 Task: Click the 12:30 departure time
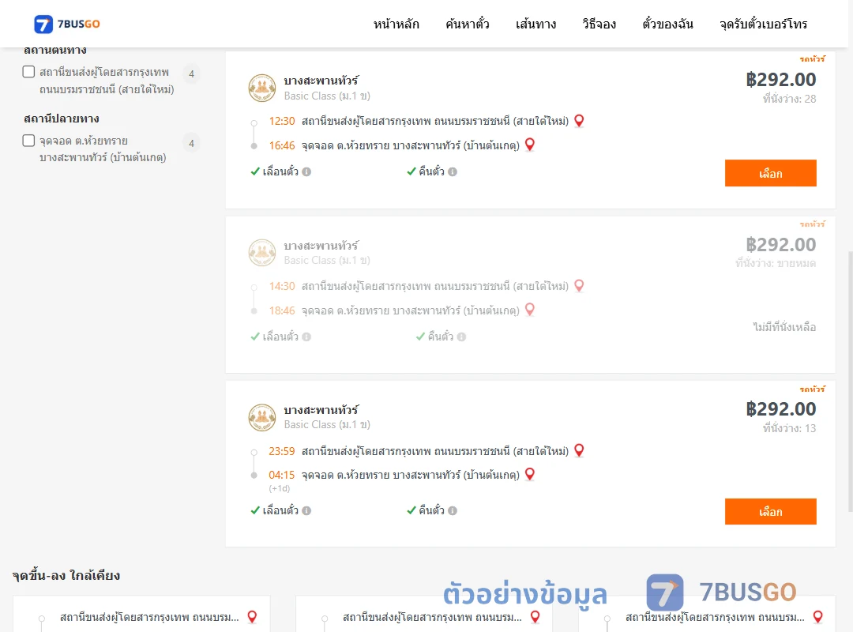[282, 121]
